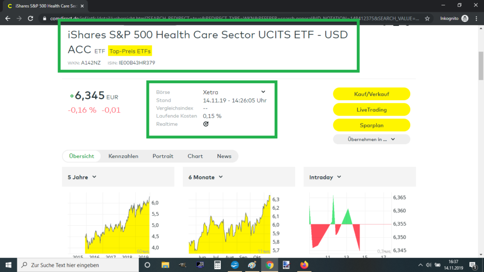Go forward with the browser forward arrow
Viewport: 484px width, 272px height.
coord(19,18)
